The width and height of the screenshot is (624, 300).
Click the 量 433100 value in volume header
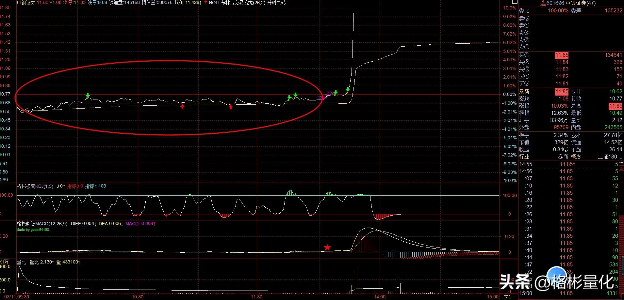(69, 262)
